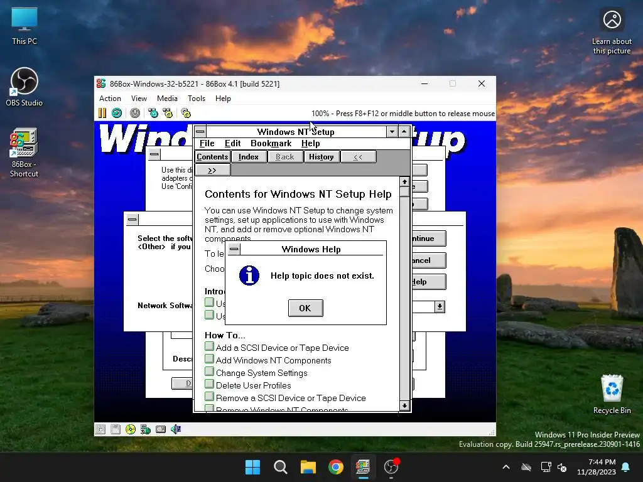Click the grey ACPI shutdown power icon
The height and width of the screenshot is (482, 643).
click(x=135, y=113)
